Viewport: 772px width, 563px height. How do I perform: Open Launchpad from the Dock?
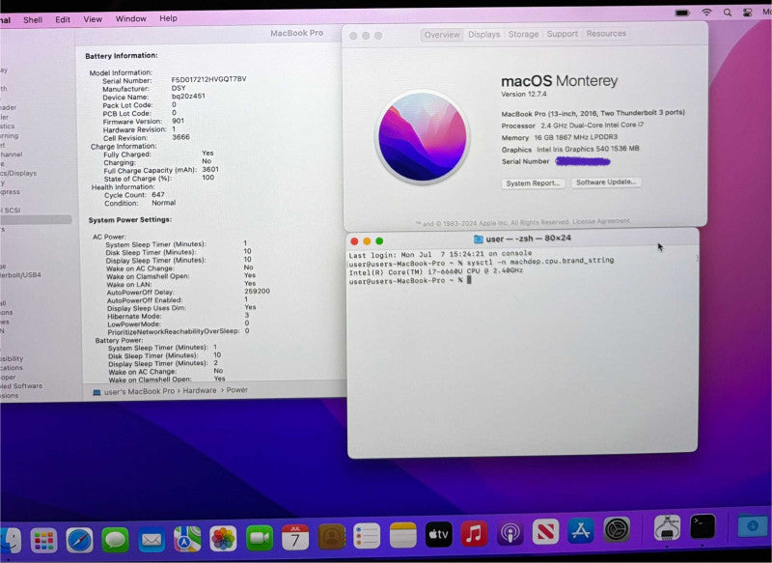click(x=43, y=541)
